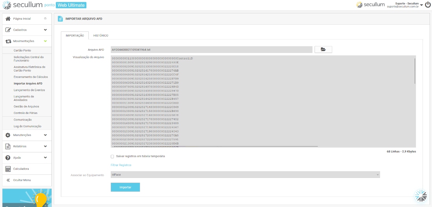The height and width of the screenshot is (207, 432).
Task: Click the Filtrar Registros link
Action: pos(121,165)
